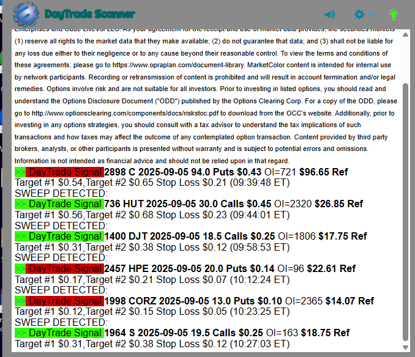Screen dimensions: 415x357
Task: Click 'OI=2320' value on HUT row
Action: pyautogui.click(x=293, y=204)
